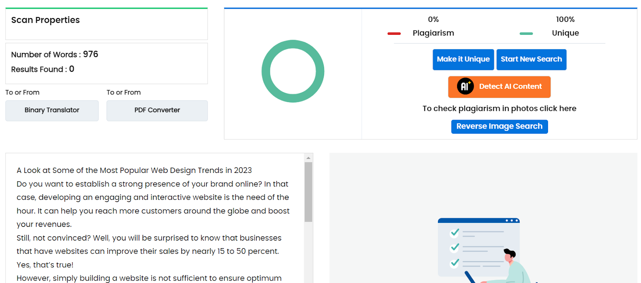
Task: Click the Make it Unique button
Action: pyautogui.click(x=463, y=60)
